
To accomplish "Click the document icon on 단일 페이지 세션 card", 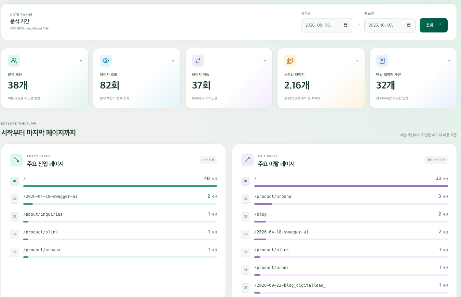I will pos(382,61).
